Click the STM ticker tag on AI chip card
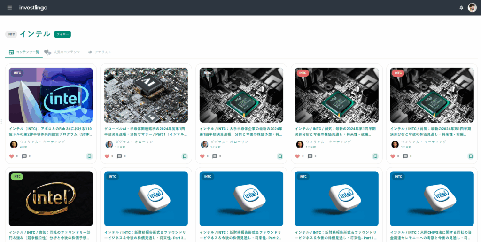 tap(168, 73)
